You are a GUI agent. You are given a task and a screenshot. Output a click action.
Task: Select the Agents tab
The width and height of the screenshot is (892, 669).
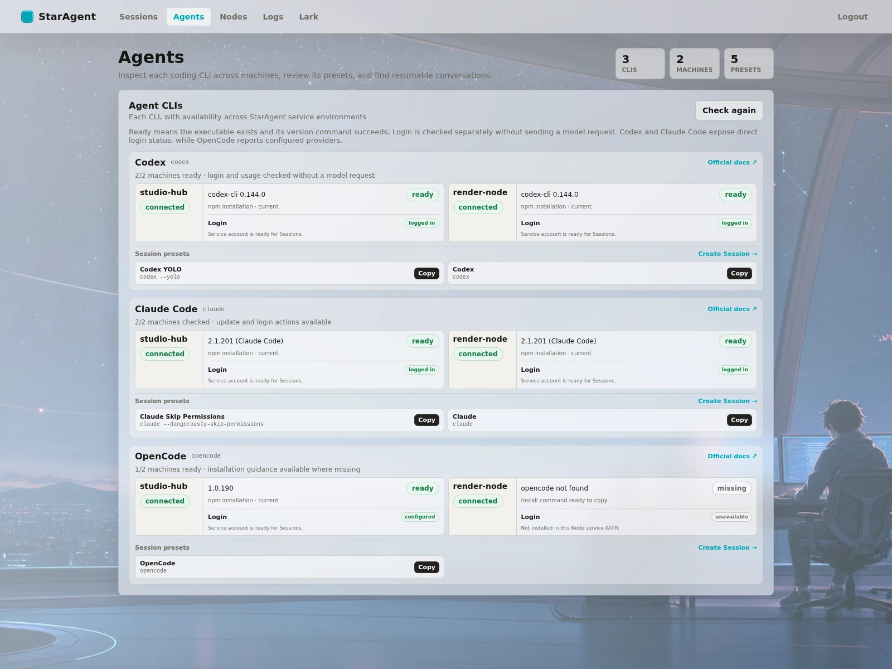pyautogui.click(x=188, y=17)
